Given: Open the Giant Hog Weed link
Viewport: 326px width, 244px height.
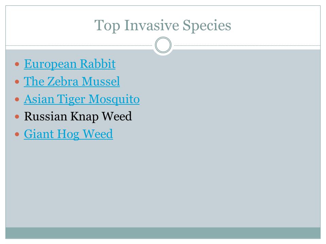Looking at the screenshot, I should tap(68, 134).
